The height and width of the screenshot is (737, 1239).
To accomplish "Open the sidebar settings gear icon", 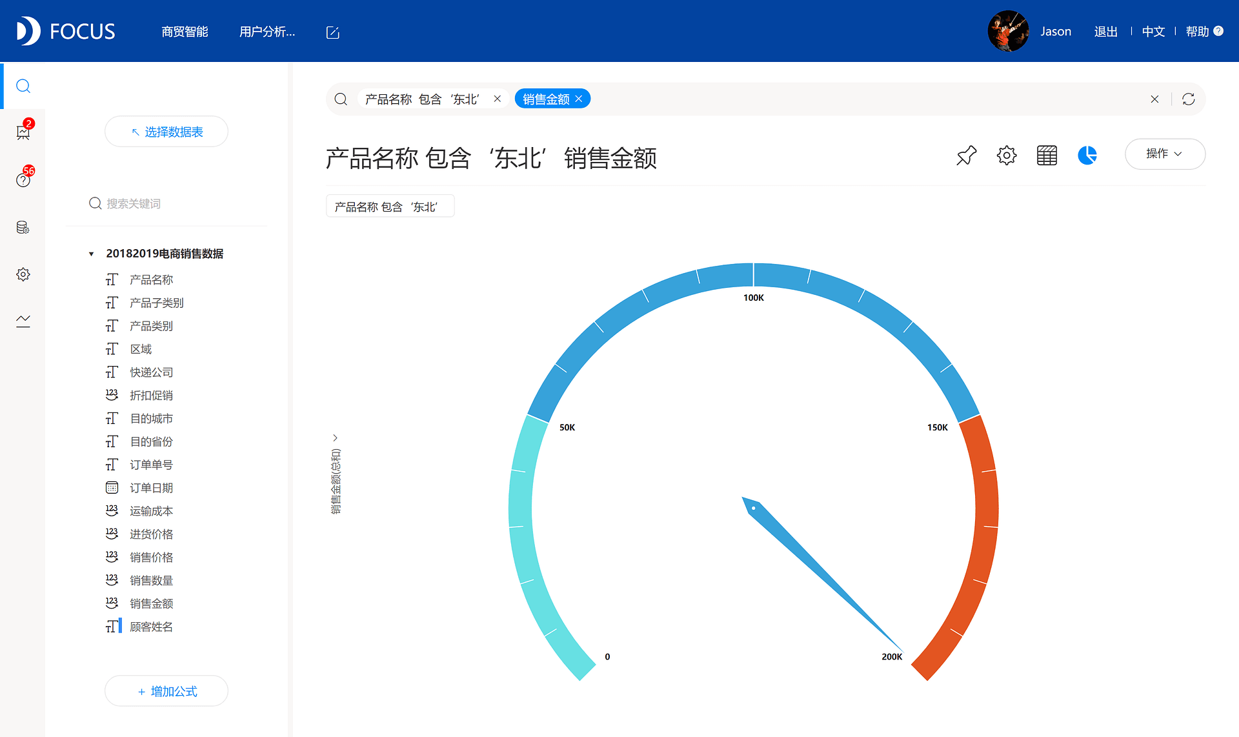I will (x=23, y=274).
